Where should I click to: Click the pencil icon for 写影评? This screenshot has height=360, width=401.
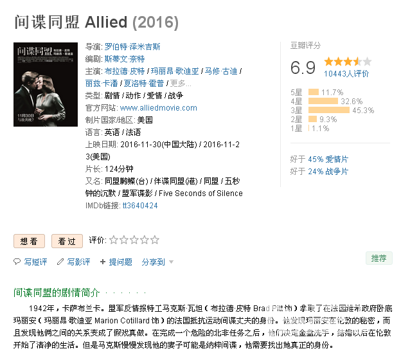[x=60, y=262]
